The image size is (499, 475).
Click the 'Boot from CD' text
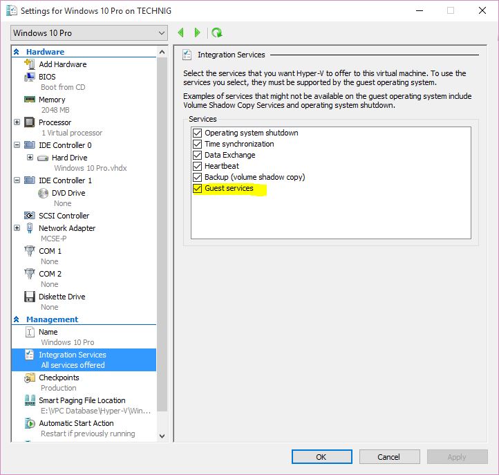point(63,87)
